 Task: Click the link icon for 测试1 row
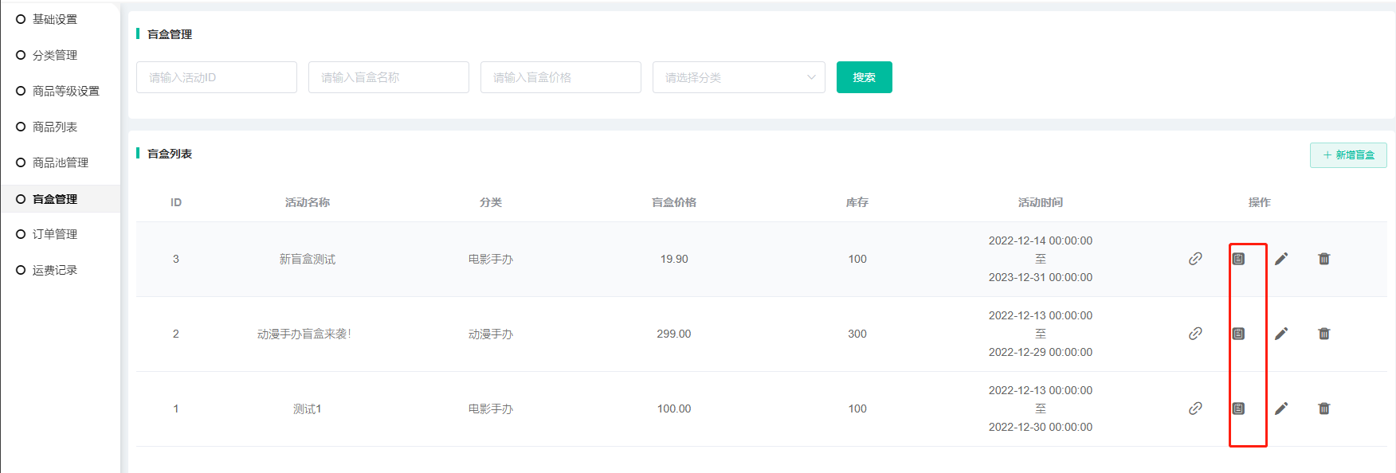(x=1195, y=408)
